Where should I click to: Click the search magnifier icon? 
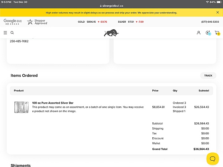pyautogui.click(x=12, y=33)
